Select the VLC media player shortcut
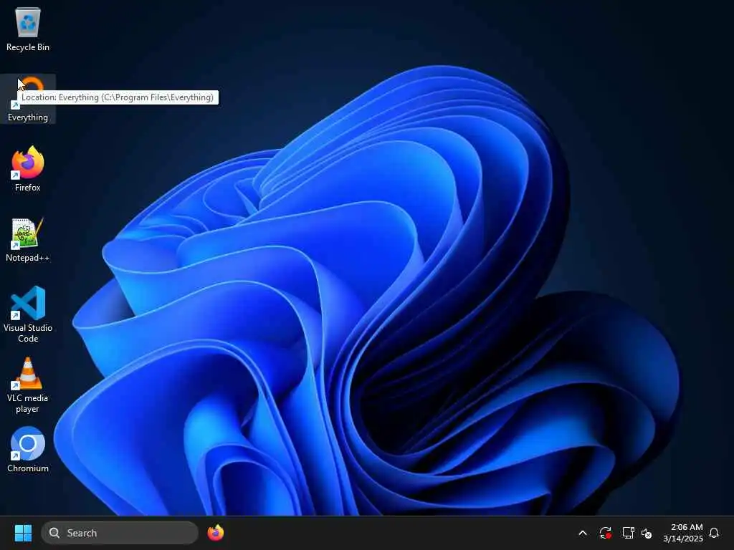734x550 pixels. pyautogui.click(x=28, y=385)
